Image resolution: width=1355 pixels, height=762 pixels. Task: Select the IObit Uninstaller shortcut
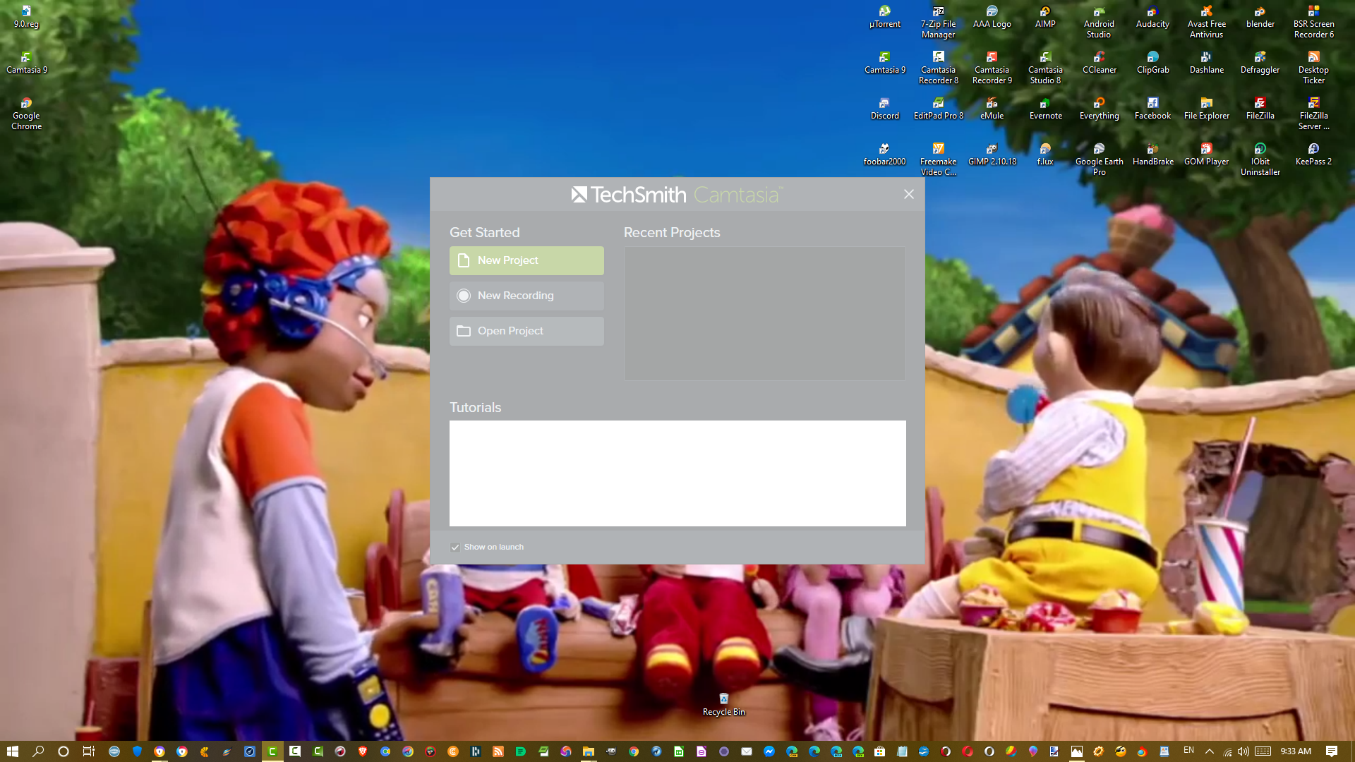[x=1260, y=159]
